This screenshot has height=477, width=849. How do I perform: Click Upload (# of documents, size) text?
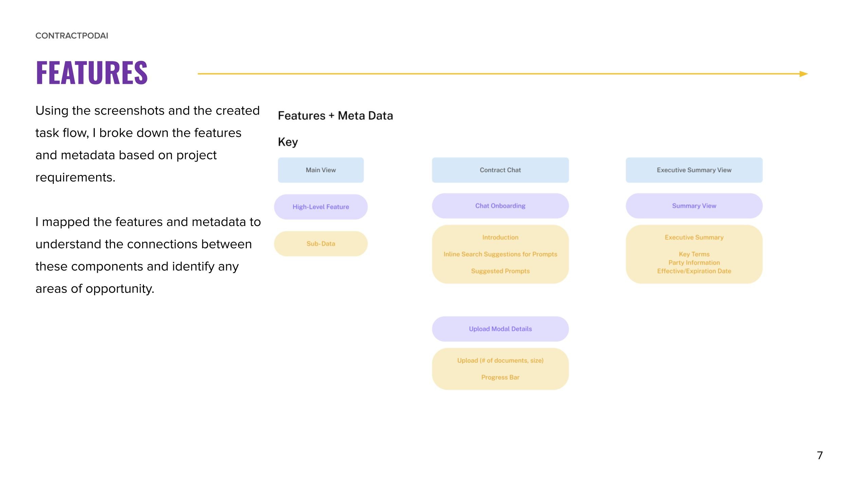point(500,360)
